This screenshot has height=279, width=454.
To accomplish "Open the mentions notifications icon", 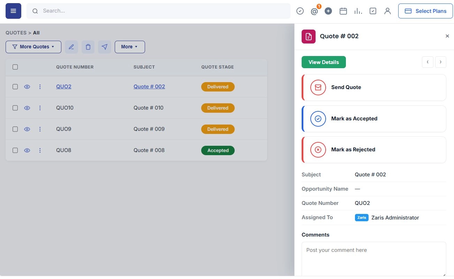I will [315, 11].
